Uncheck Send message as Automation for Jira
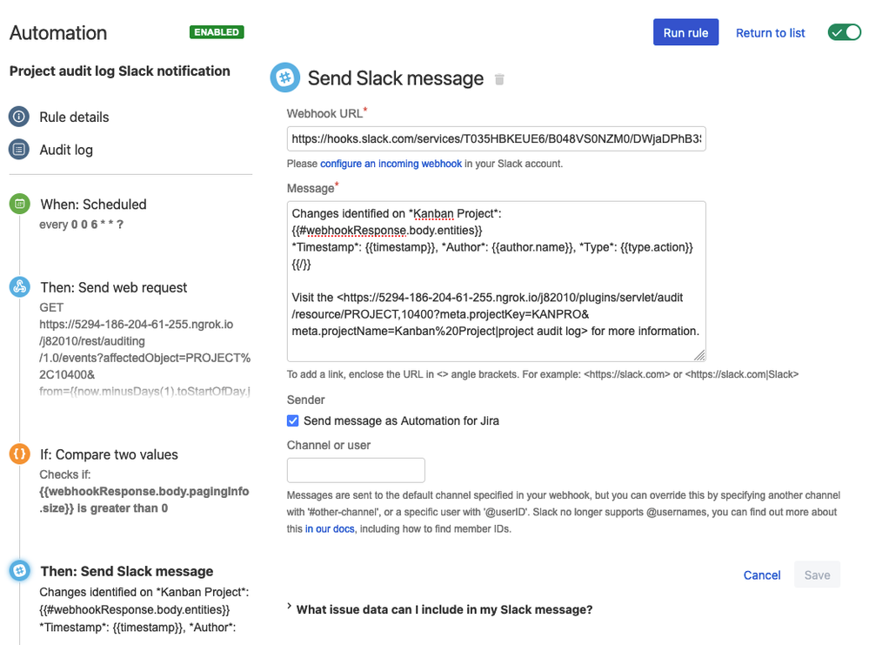869x645 pixels. pyautogui.click(x=293, y=420)
